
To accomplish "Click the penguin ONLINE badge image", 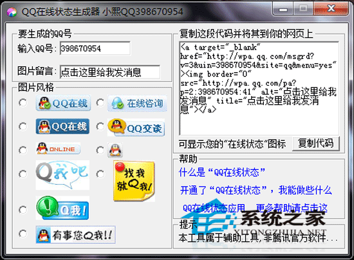I will pos(58,149).
